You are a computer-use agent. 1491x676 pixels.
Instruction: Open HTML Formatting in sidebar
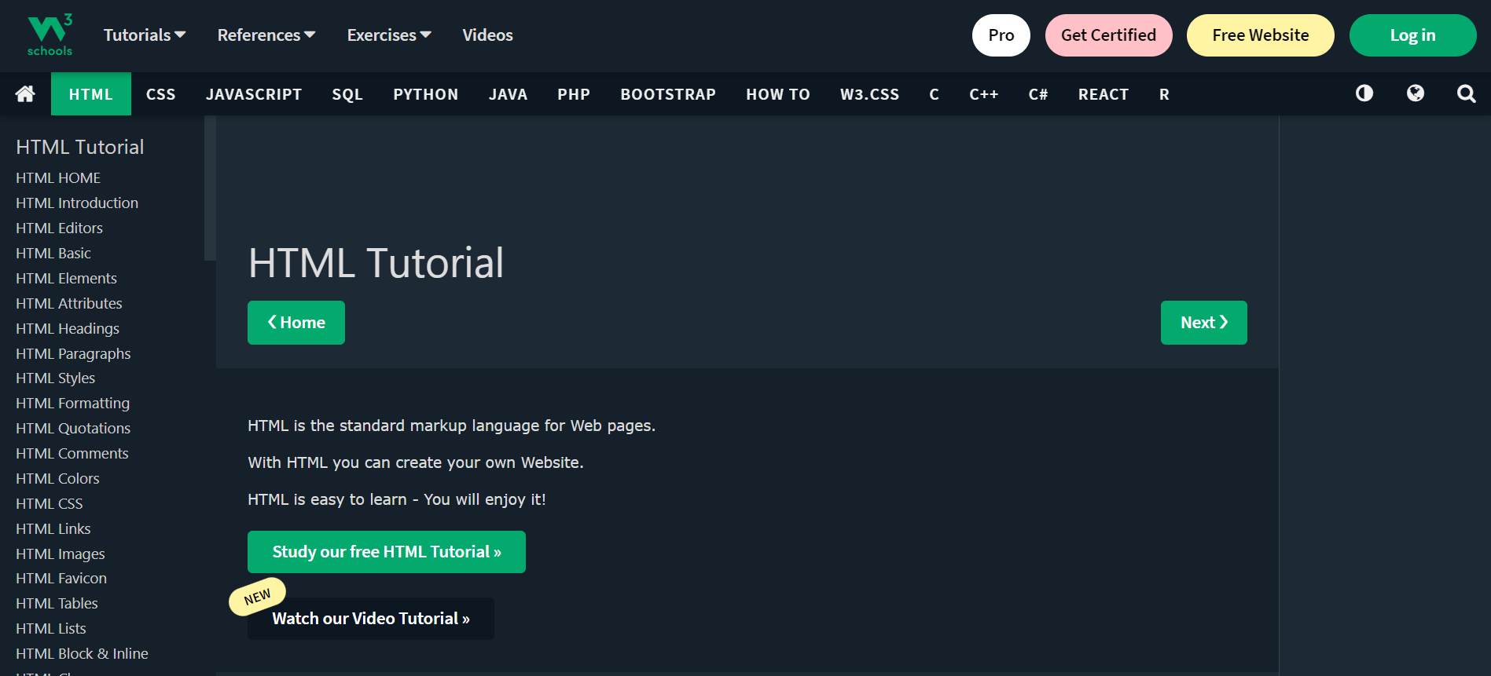click(72, 404)
